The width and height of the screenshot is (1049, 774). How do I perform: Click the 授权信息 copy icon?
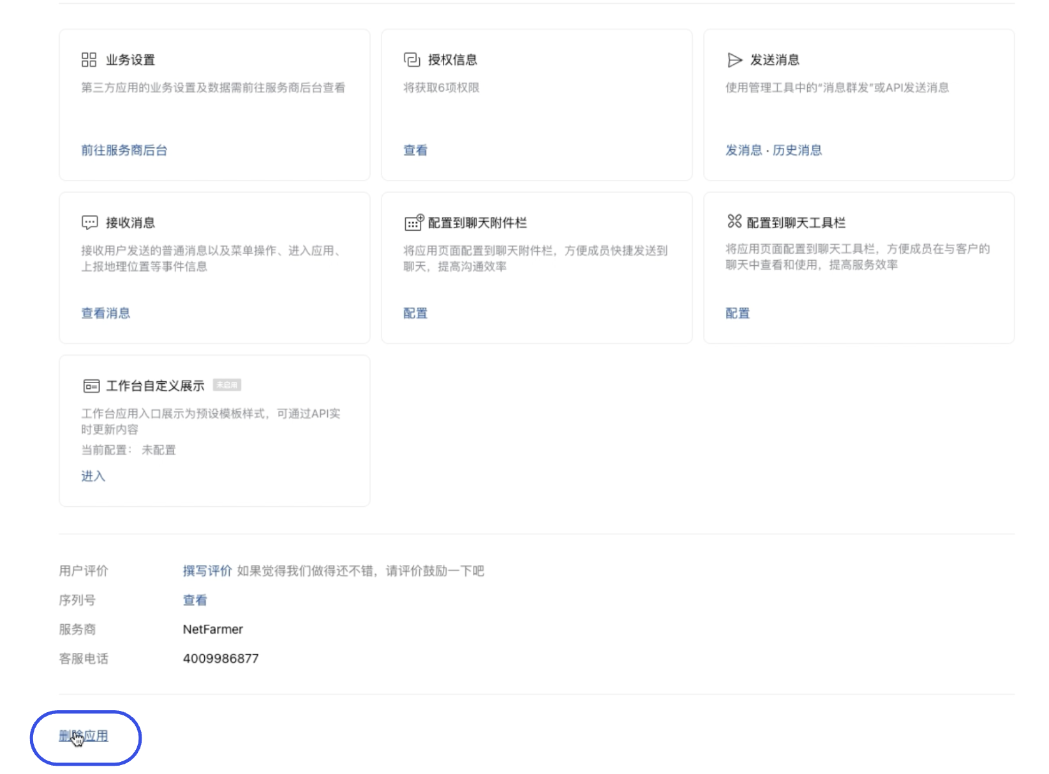pyautogui.click(x=412, y=60)
